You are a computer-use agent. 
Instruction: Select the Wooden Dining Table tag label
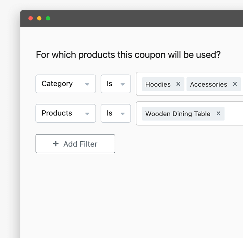click(178, 114)
